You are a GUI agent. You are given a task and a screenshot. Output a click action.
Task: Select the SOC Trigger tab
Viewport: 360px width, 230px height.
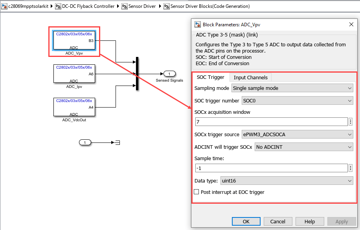(x=210, y=77)
